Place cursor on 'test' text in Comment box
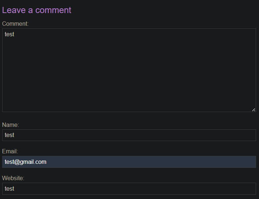 [x=9, y=34]
